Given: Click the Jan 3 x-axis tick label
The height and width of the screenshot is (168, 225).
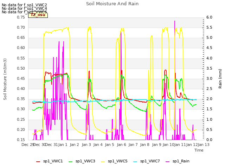Looking at the screenshot, I should [x=86, y=145].
